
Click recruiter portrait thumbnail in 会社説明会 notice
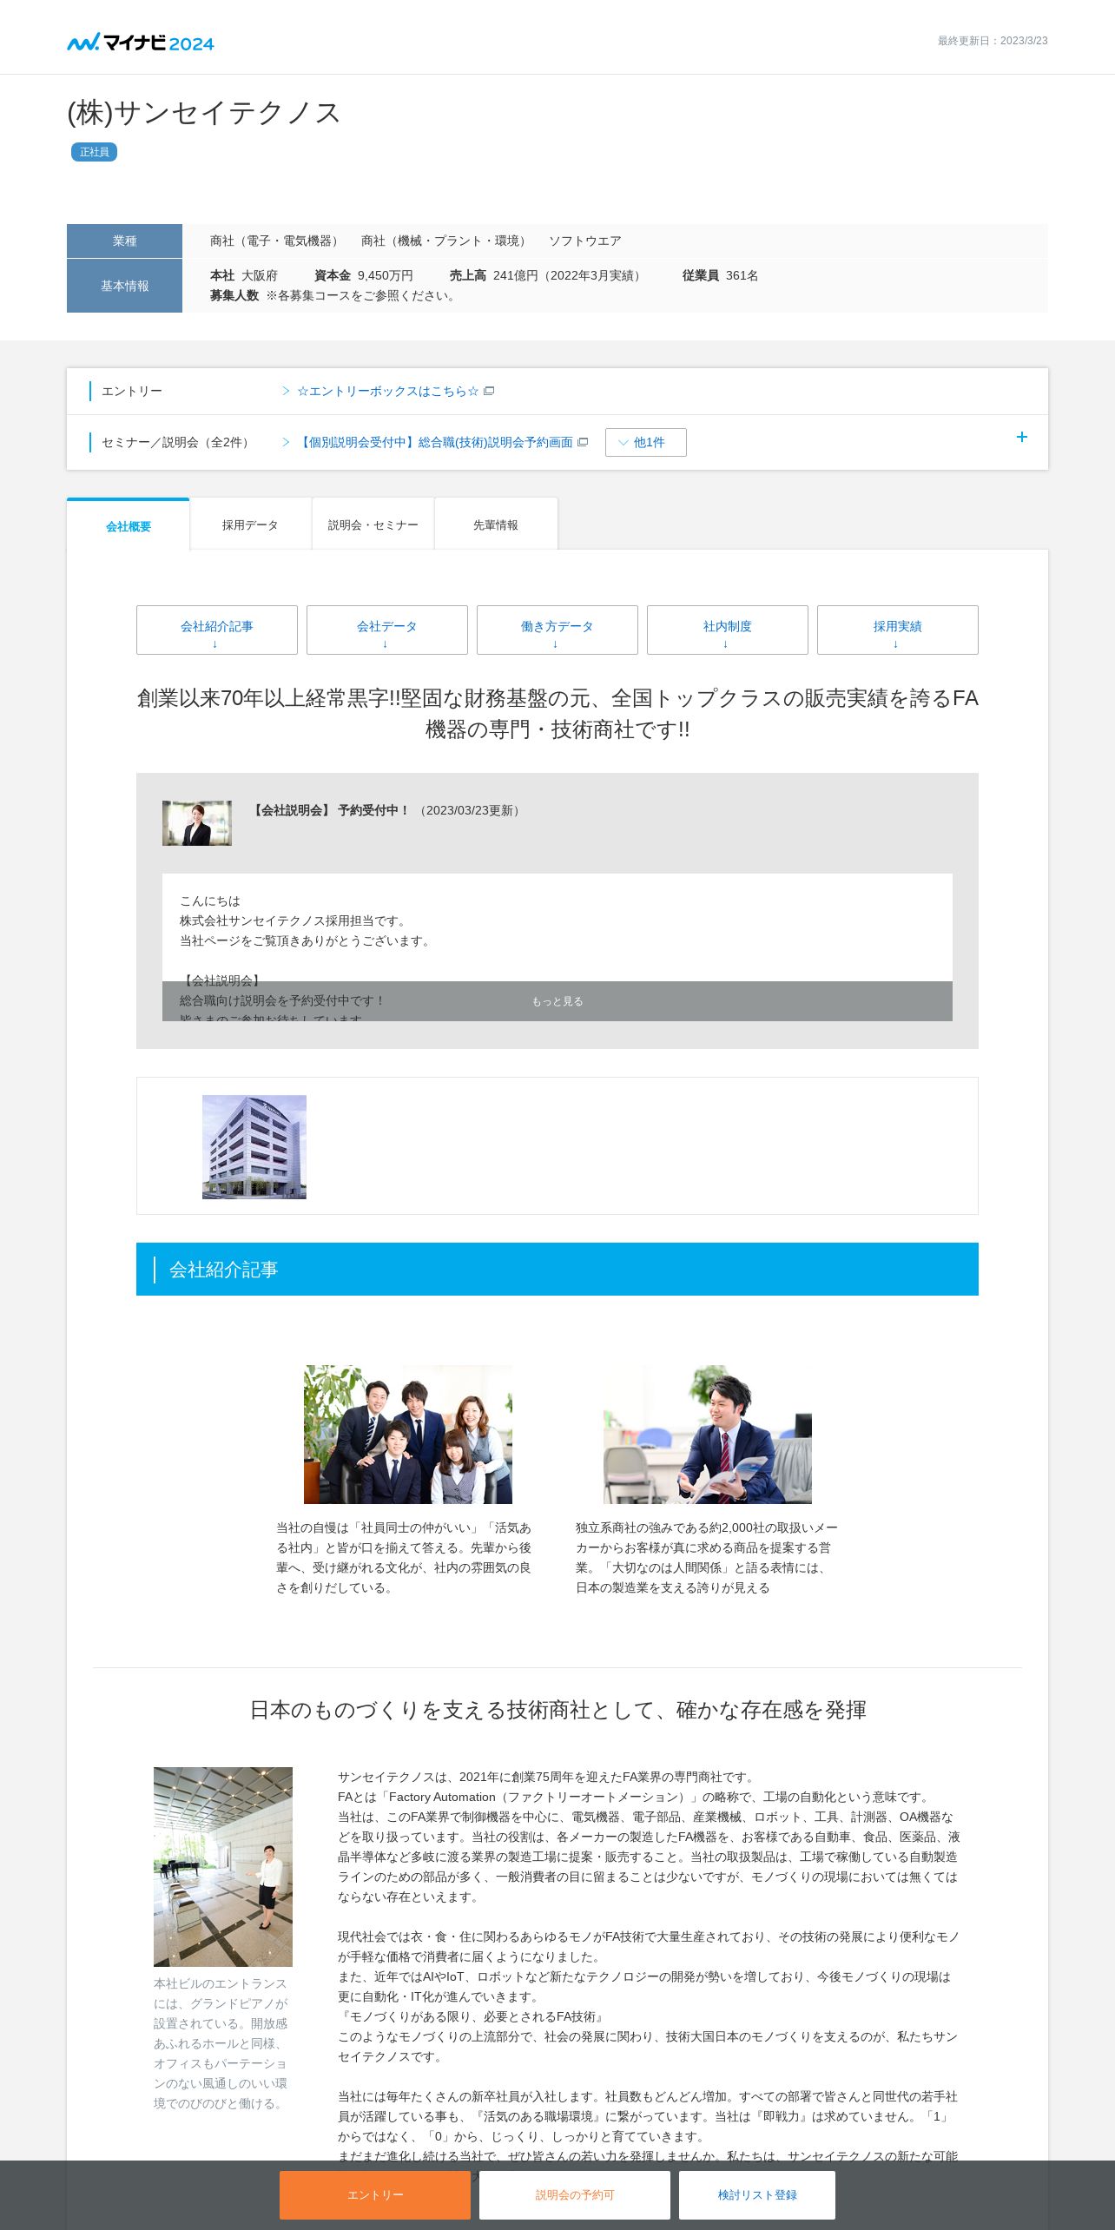click(197, 823)
